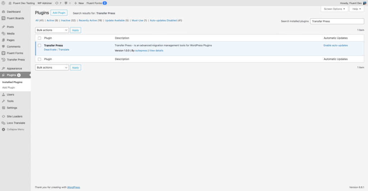Open View details for Transfer Press
Image resolution: width=368 pixels, height=191 pixels.
[156, 51]
